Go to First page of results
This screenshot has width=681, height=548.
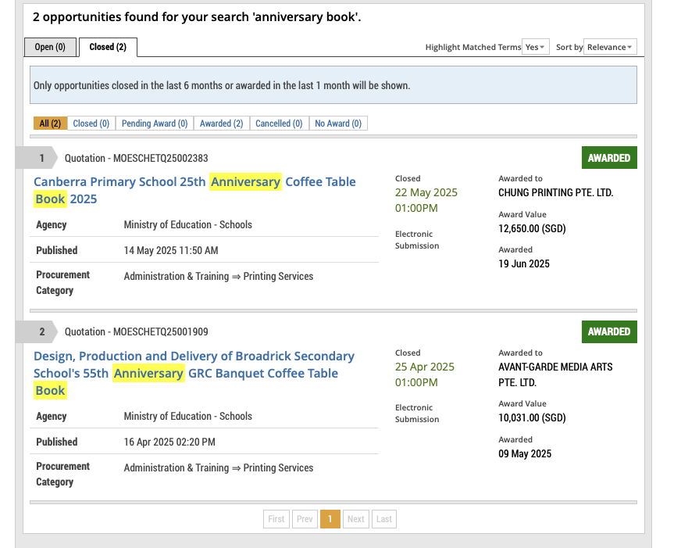276,519
